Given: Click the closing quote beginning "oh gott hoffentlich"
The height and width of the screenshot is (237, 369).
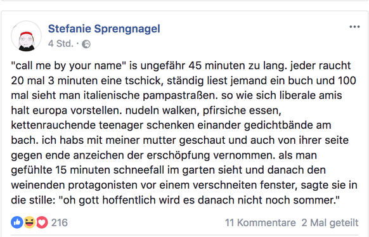Looking at the screenshot, I should pyautogui.click(x=199, y=200).
